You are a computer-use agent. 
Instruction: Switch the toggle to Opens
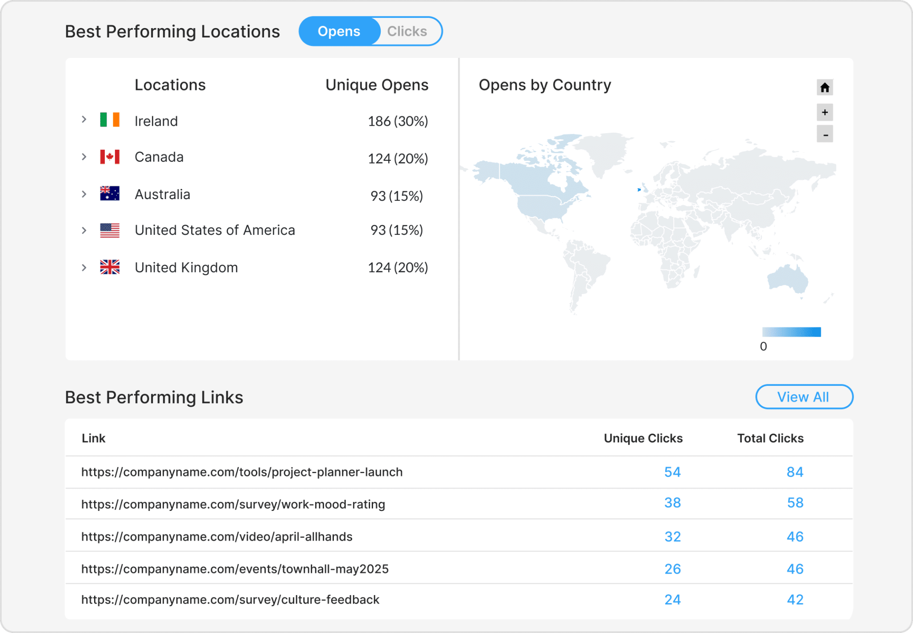coord(339,31)
